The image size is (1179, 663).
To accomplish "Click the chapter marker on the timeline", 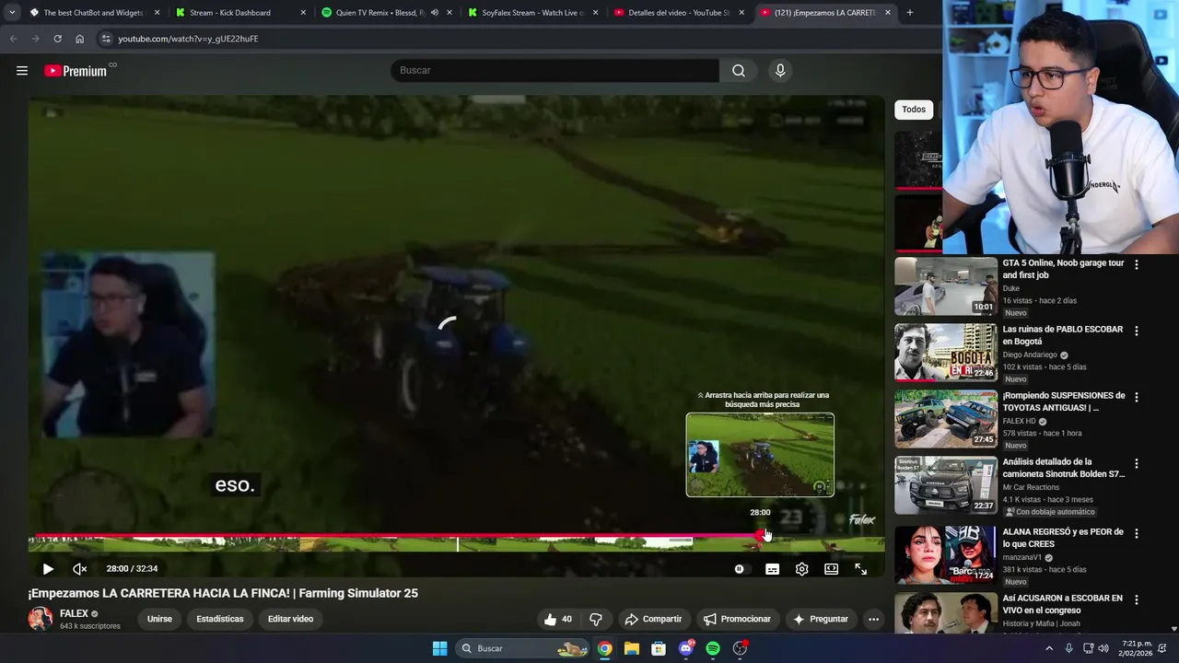I will click(x=458, y=543).
